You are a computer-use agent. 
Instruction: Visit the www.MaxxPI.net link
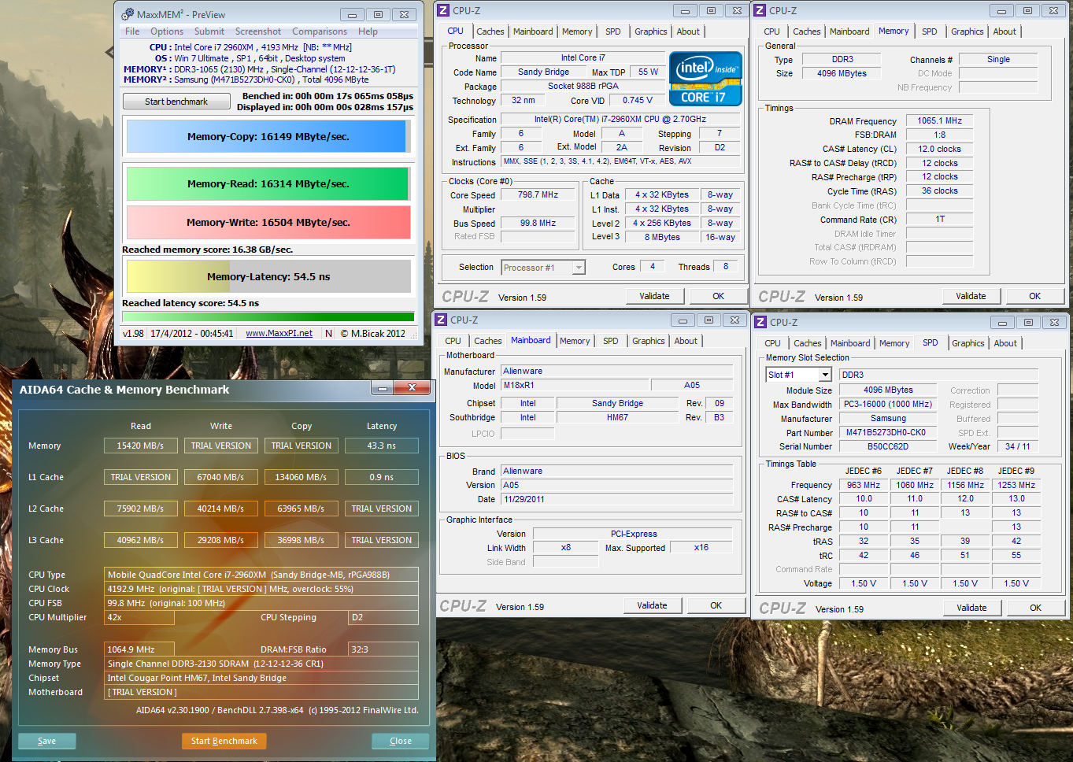tap(279, 333)
